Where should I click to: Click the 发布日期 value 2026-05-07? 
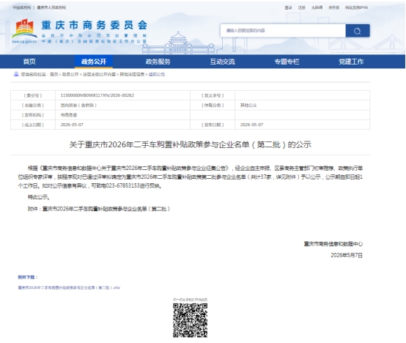tap(251, 125)
